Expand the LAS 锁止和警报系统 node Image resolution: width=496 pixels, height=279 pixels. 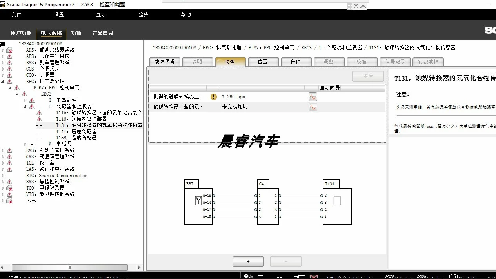coord(3,169)
